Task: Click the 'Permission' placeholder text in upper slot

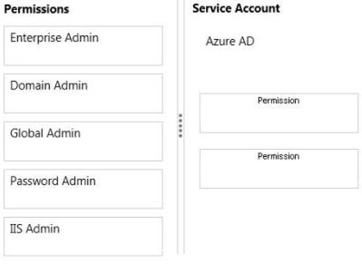Action: [278, 101]
